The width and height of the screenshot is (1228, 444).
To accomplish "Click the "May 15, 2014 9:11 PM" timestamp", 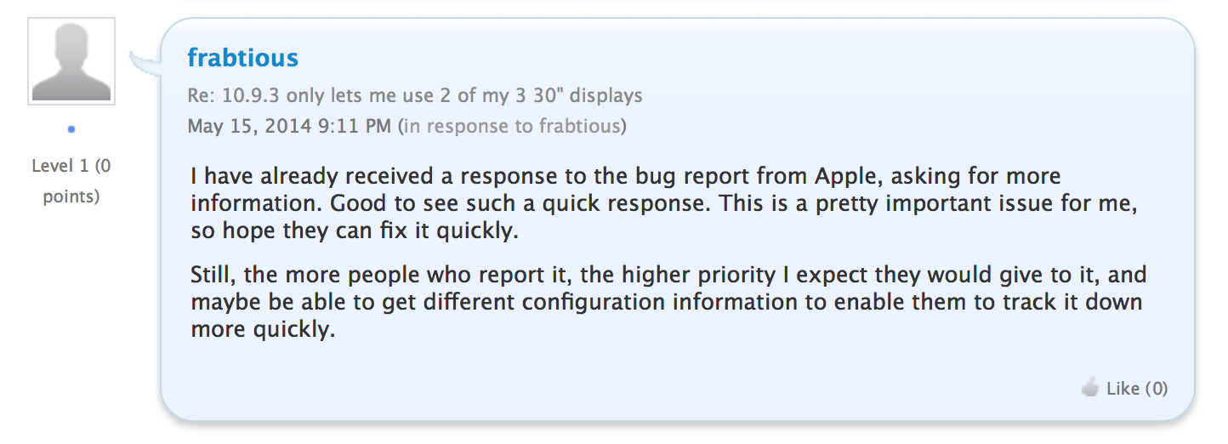I will tap(289, 127).
